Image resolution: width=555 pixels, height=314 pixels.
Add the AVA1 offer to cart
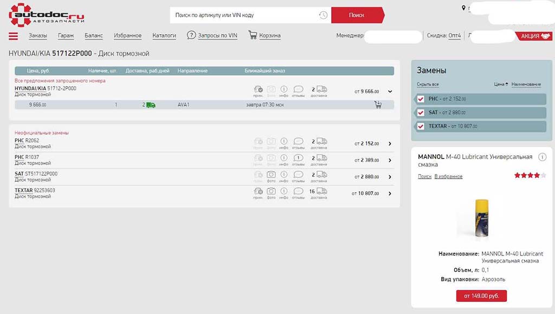click(378, 104)
